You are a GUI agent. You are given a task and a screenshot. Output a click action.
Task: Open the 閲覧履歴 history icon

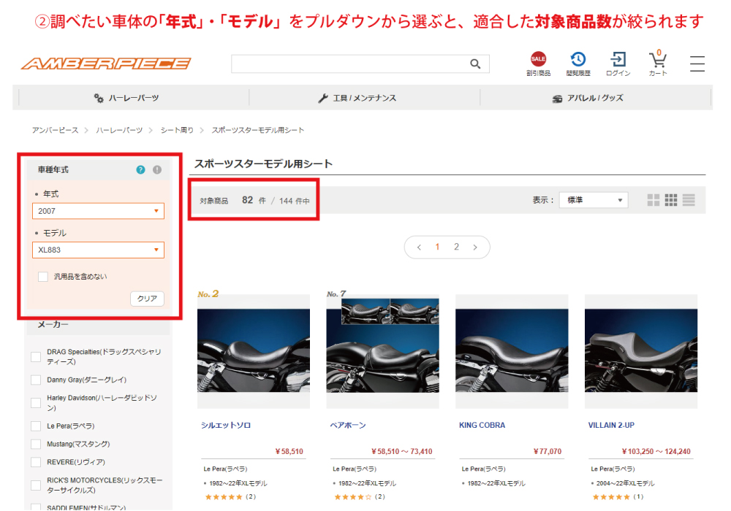578,64
